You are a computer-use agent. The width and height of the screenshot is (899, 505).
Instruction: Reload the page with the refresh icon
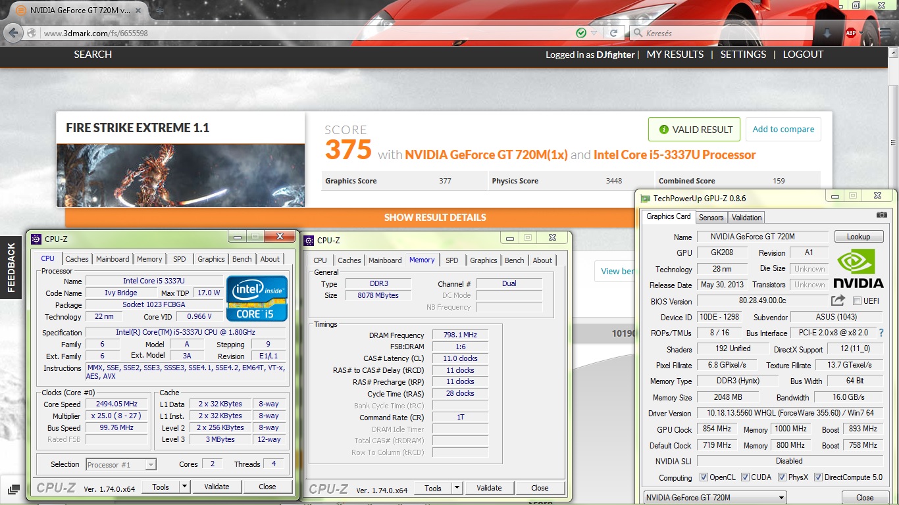click(613, 33)
